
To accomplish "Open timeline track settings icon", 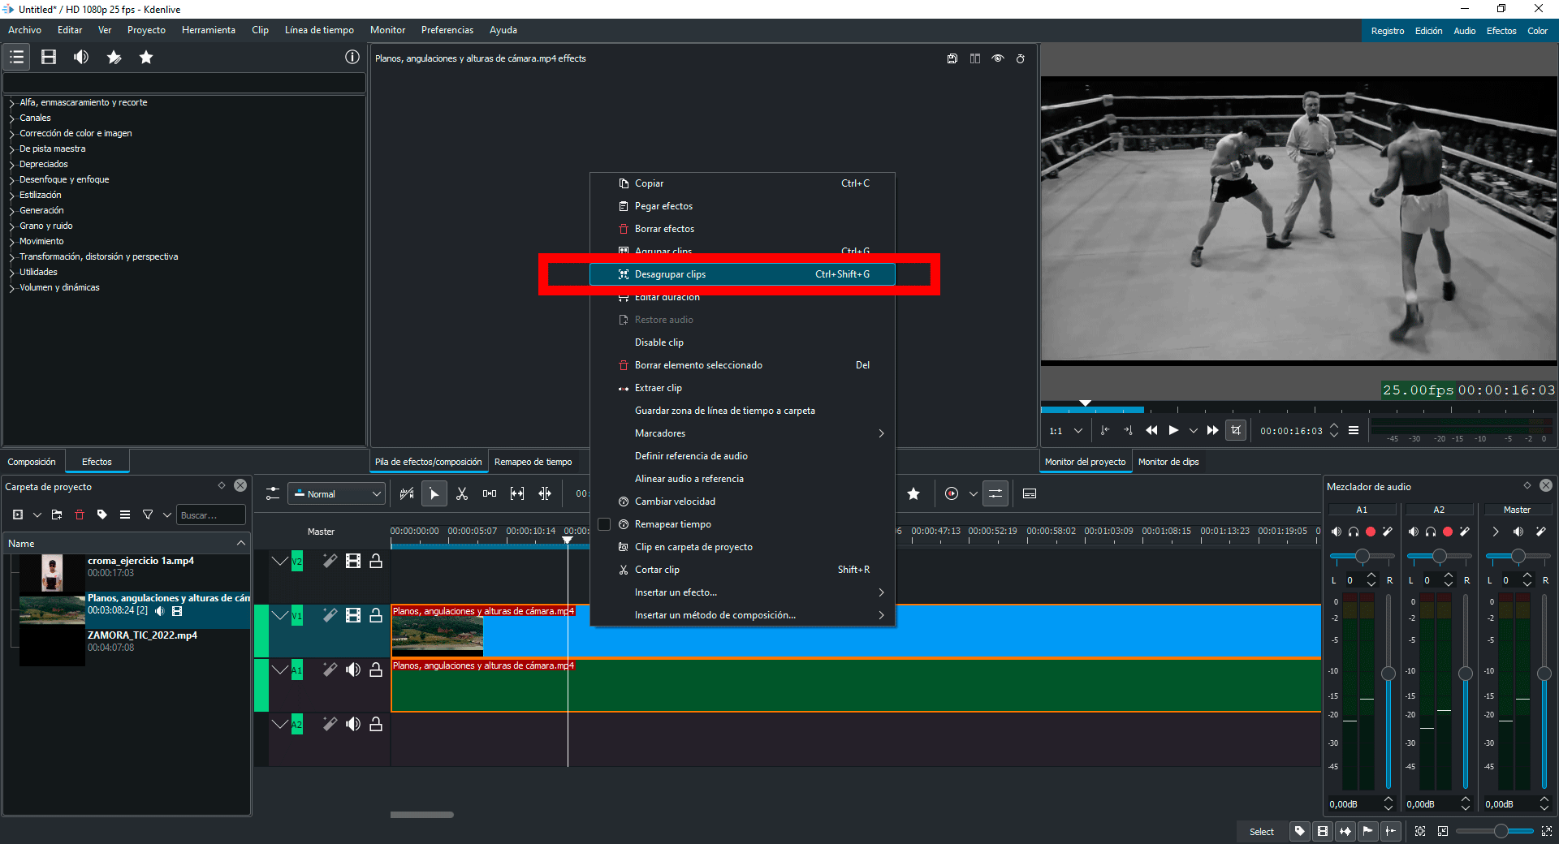I will (273, 493).
